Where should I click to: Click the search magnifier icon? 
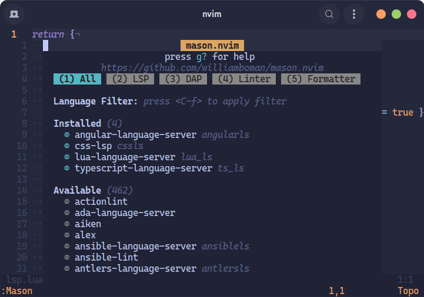[329, 14]
